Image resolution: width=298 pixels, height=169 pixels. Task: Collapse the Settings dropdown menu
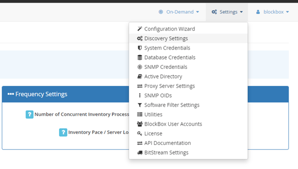pyautogui.click(x=227, y=12)
